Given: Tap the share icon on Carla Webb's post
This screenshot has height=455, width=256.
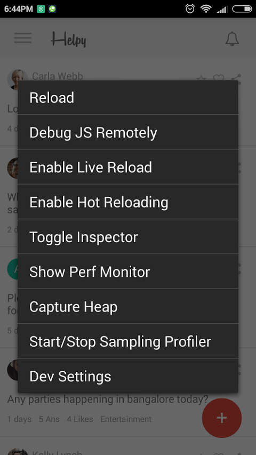Looking at the screenshot, I should [x=236, y=77].
